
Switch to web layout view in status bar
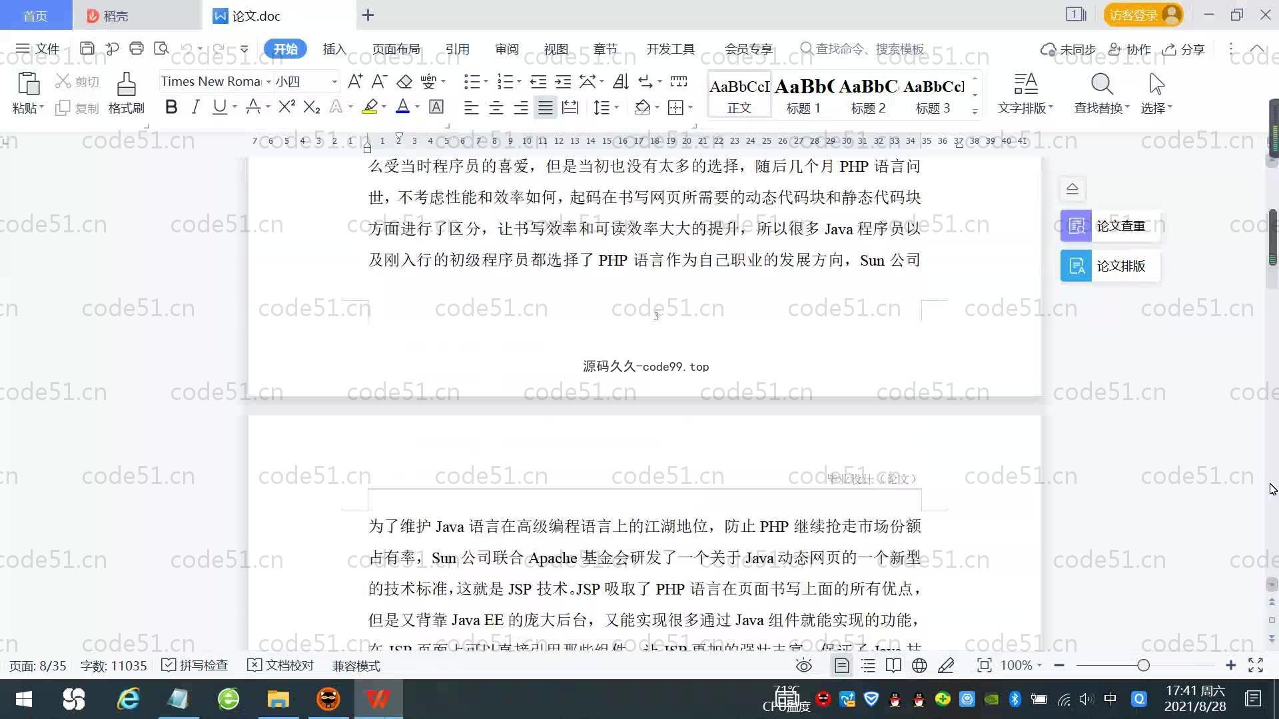click(x=919, y=665)
